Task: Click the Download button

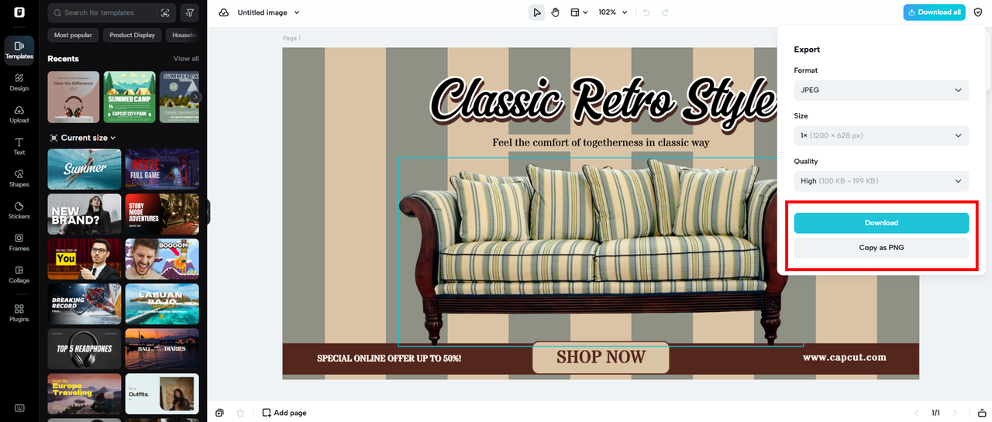Action: (881, 223)
